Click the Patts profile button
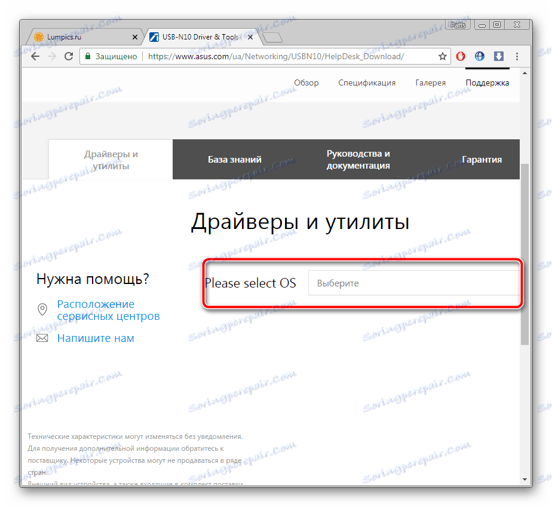 pos(458,25)
